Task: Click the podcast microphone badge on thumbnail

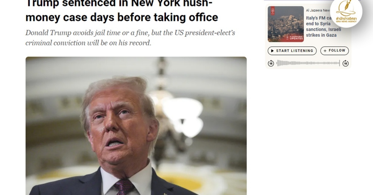Action: click(x=273, y=11)
